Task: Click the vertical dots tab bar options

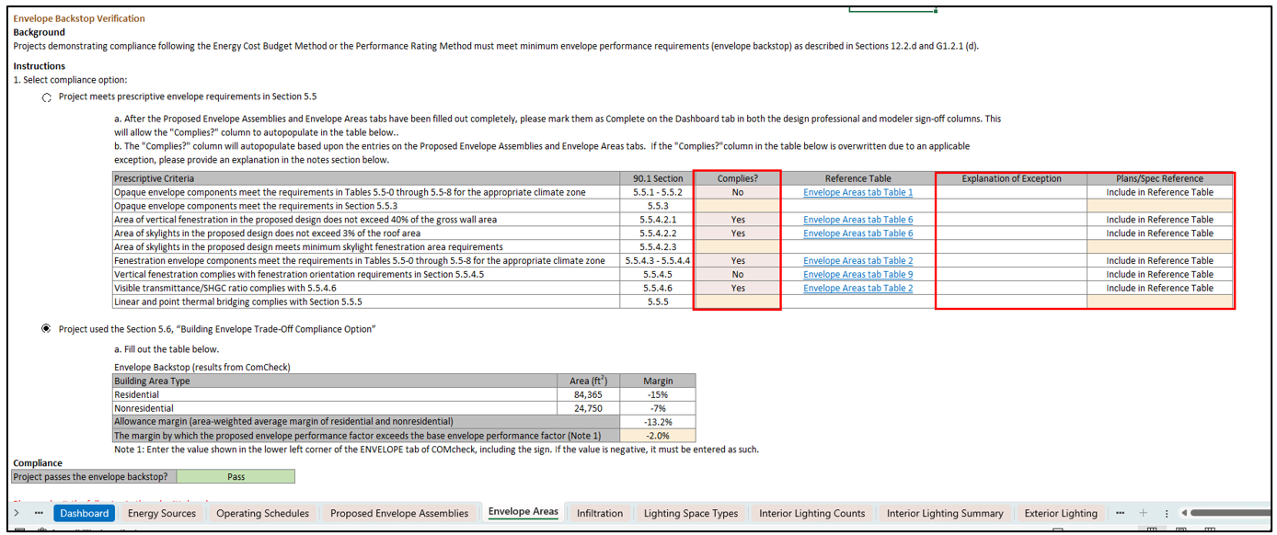Action: coord(1166,513)
